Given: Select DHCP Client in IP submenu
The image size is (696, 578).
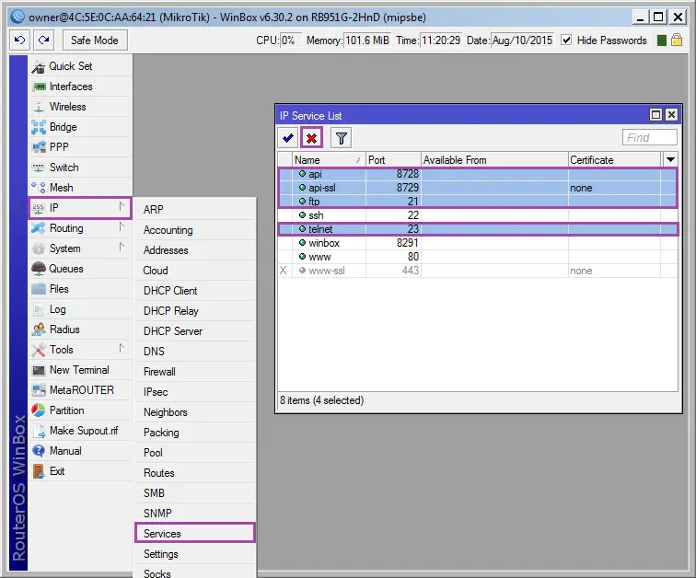Looking at the screenshot, I should (195, 291).
